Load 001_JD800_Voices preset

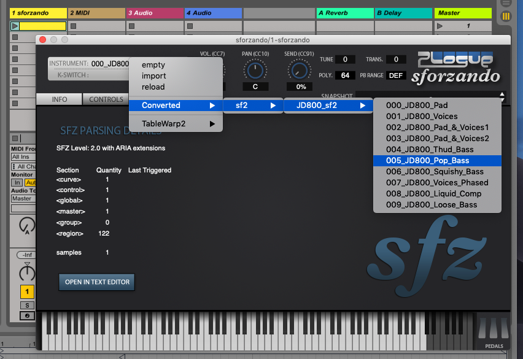[437, 117]
